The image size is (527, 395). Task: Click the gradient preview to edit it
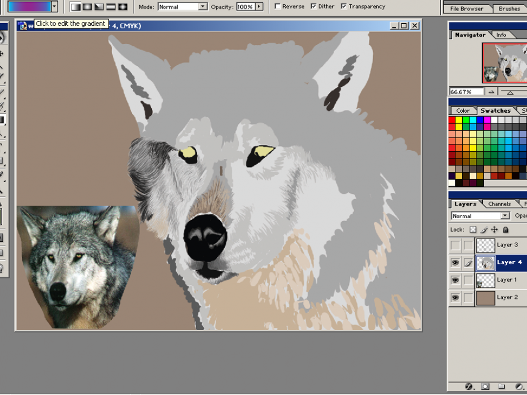[x=29, y=6]
